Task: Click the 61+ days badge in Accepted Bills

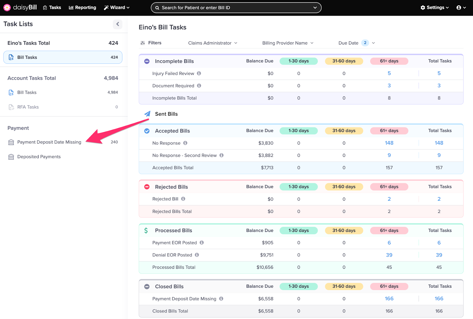Action: click(x=389, y=131)
